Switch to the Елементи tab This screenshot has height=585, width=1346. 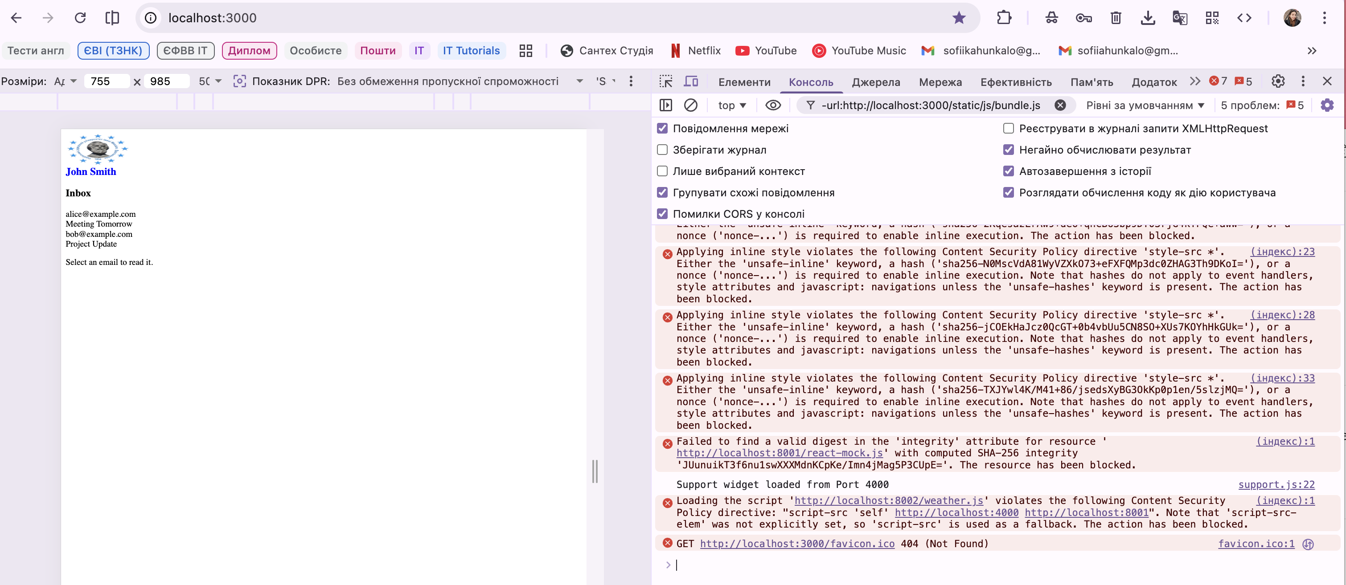(744, 82)
